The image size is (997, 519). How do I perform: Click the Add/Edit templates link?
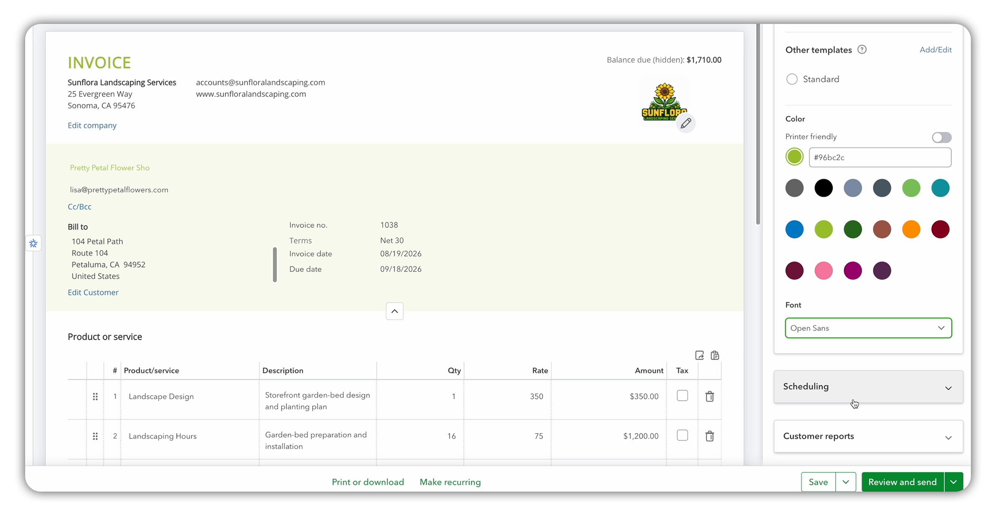pyautogui.click(x=935, y=49)
